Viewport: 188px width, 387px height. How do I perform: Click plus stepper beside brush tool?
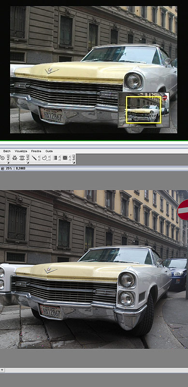pos(39,156)
